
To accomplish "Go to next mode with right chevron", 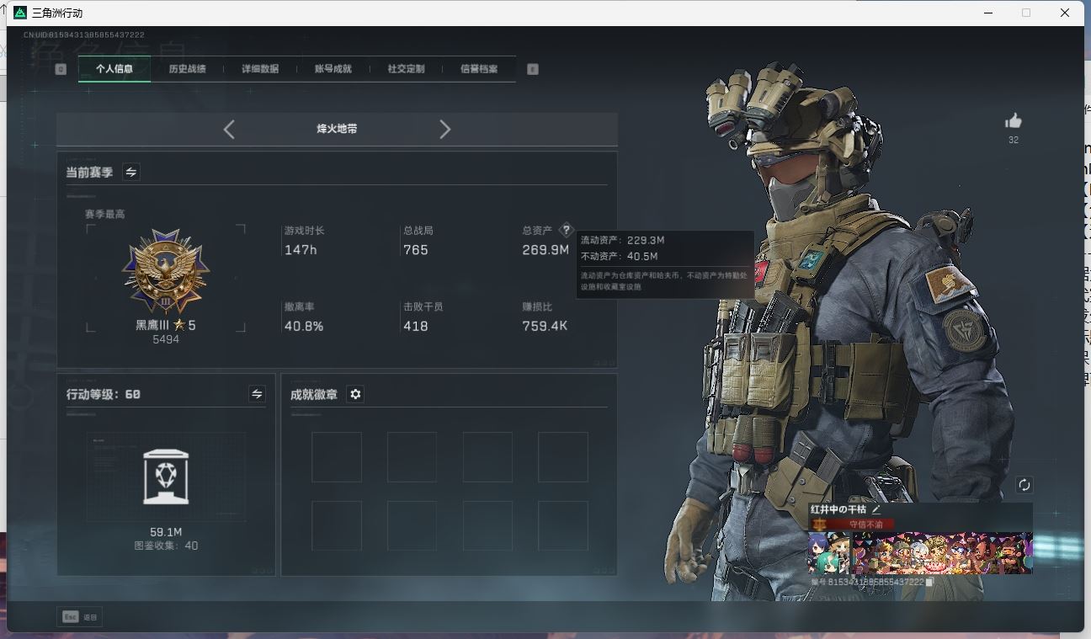I will point(445,129).
